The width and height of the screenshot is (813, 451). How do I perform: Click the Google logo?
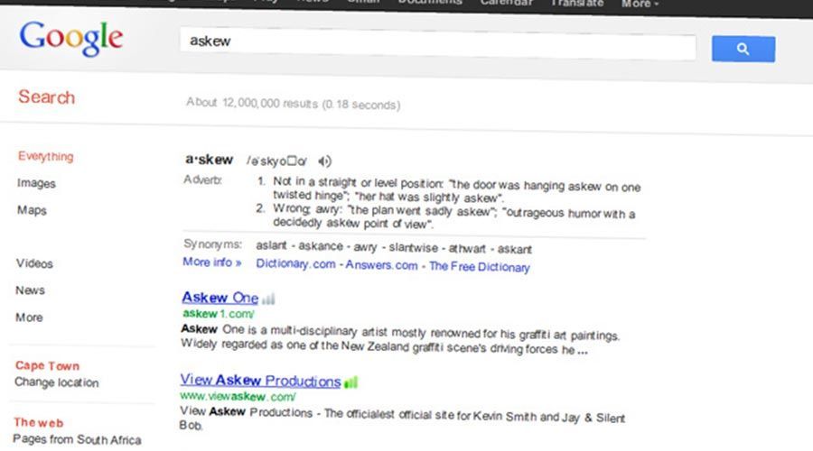(70, 39)
